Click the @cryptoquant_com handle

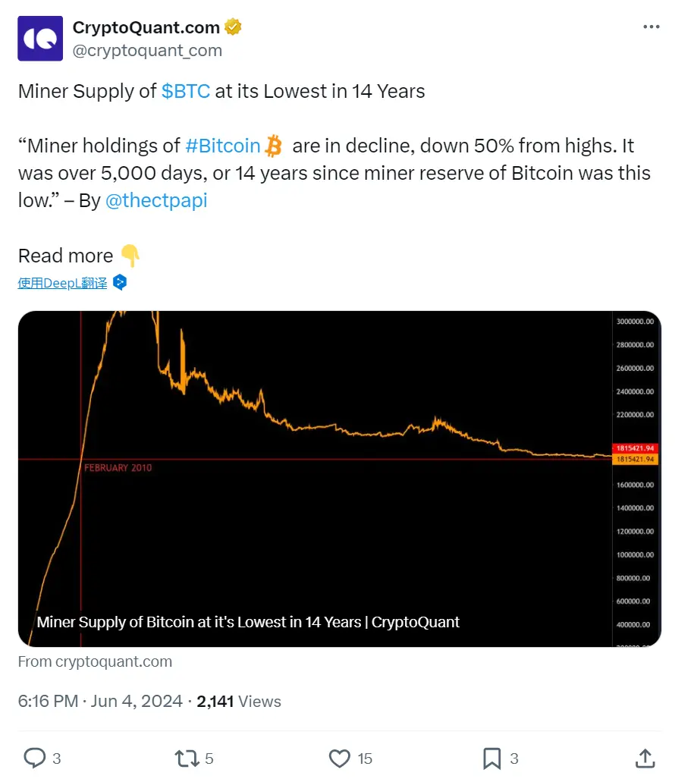(x=147, y=50)
